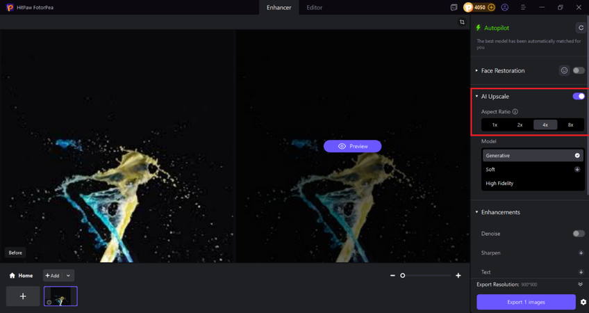Click the crop tool icon

point(462,22)
